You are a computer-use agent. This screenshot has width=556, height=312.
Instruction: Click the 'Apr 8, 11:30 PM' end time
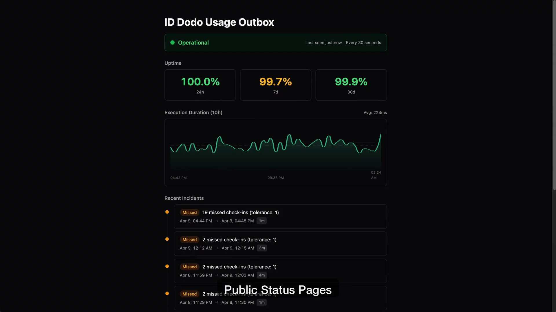coord(238,302)
